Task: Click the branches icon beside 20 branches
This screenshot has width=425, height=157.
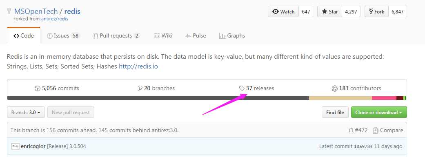Action: [140, 88]
